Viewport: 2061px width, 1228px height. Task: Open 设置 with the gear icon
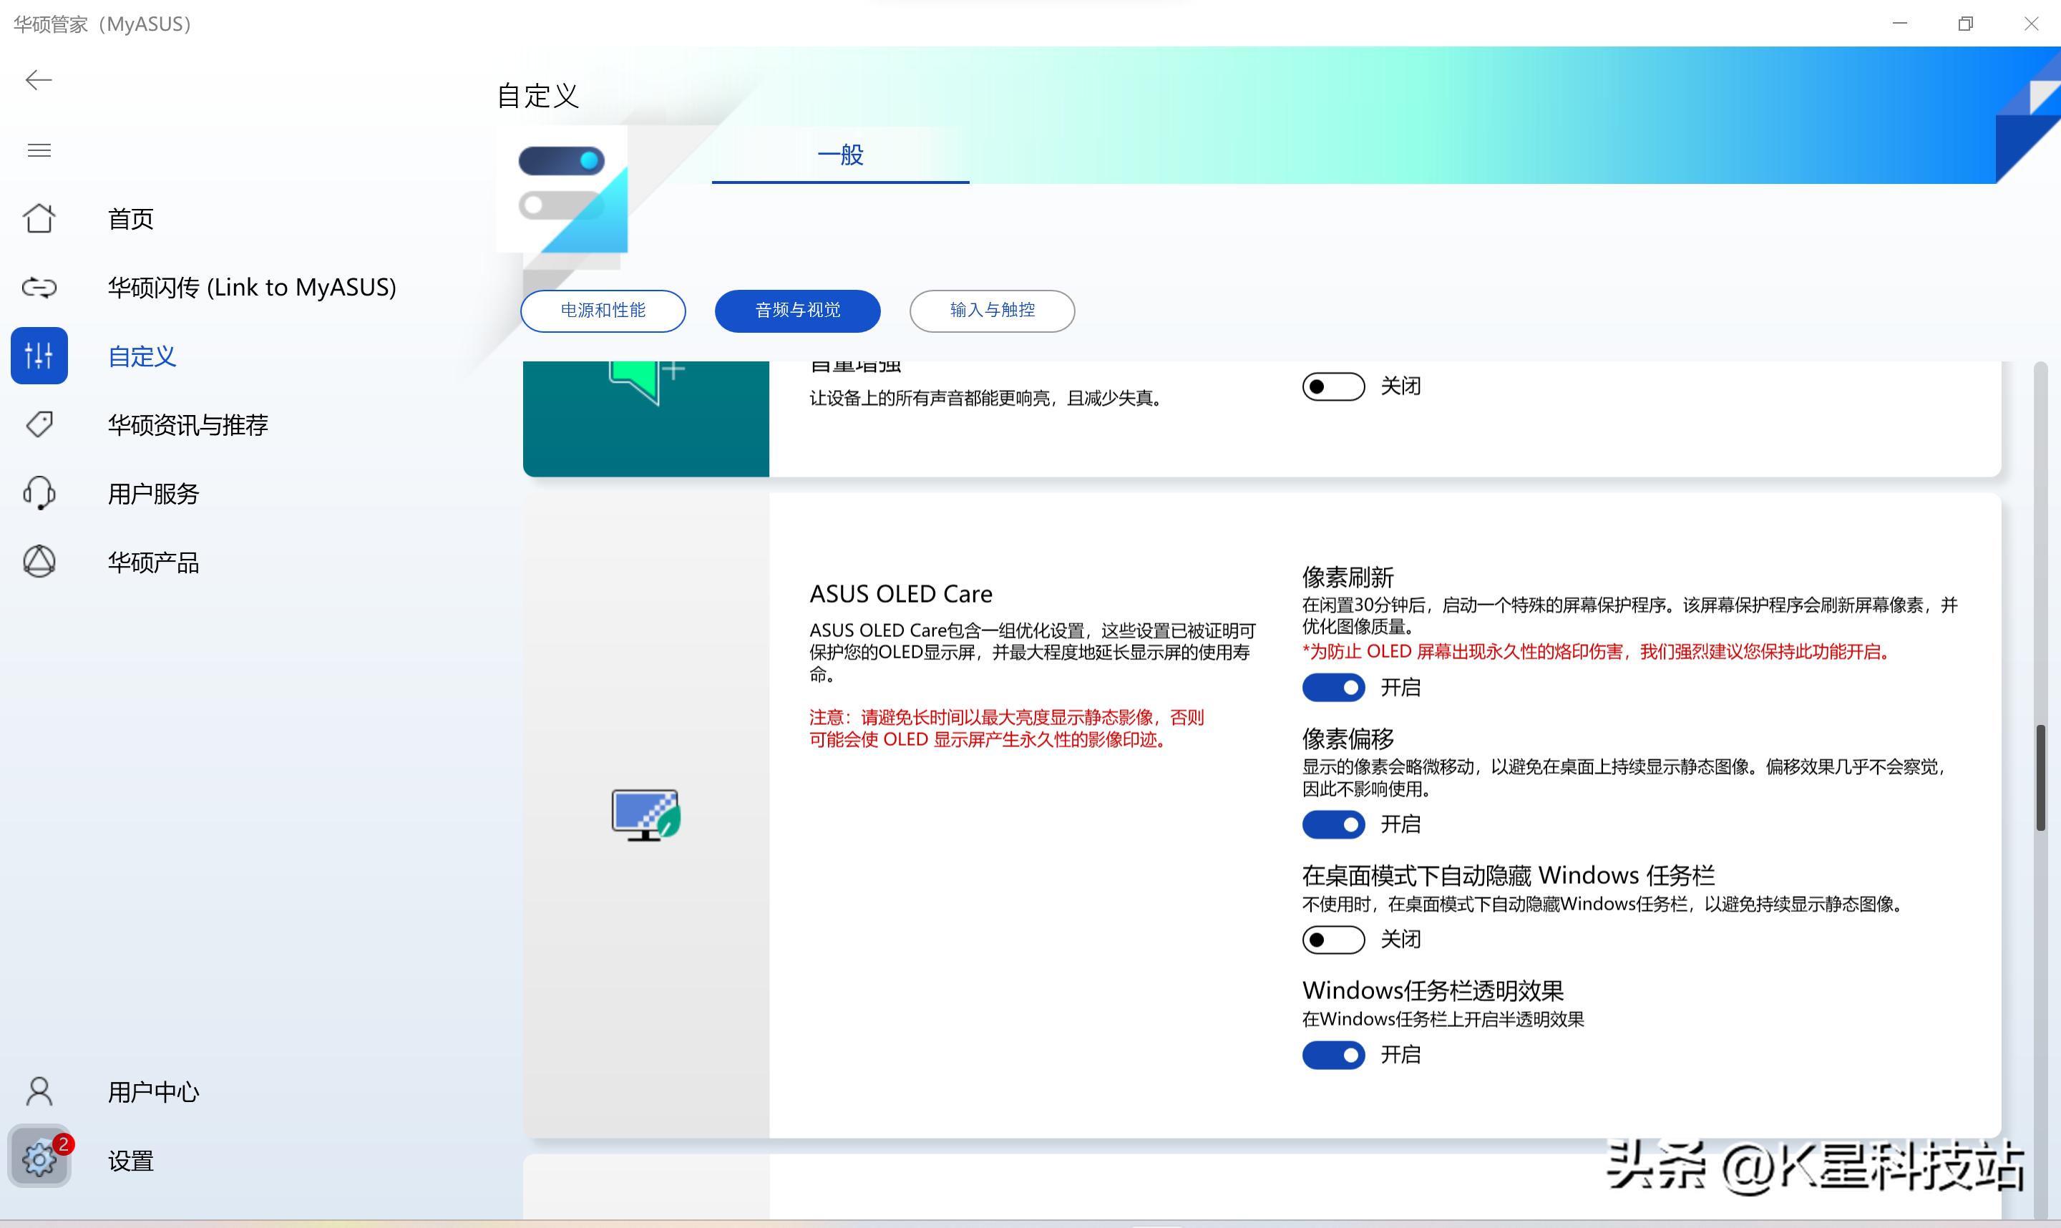coord(39,1159)
